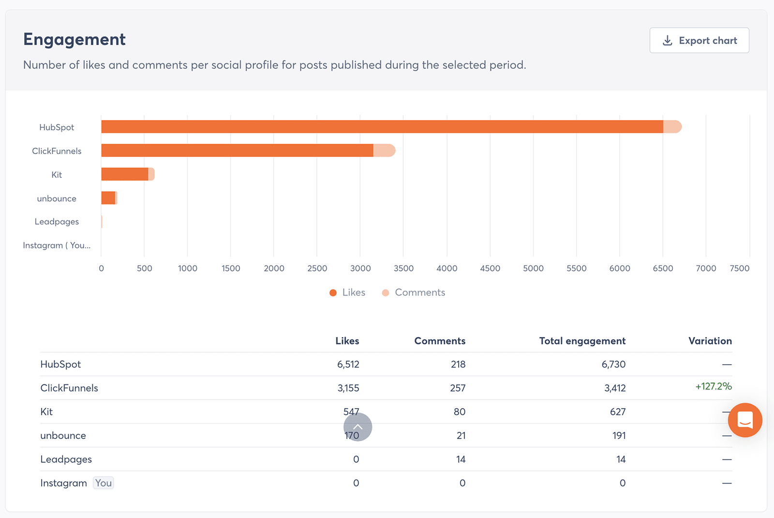Click the HubSpot comments bar segment

(x=672, y=127)
